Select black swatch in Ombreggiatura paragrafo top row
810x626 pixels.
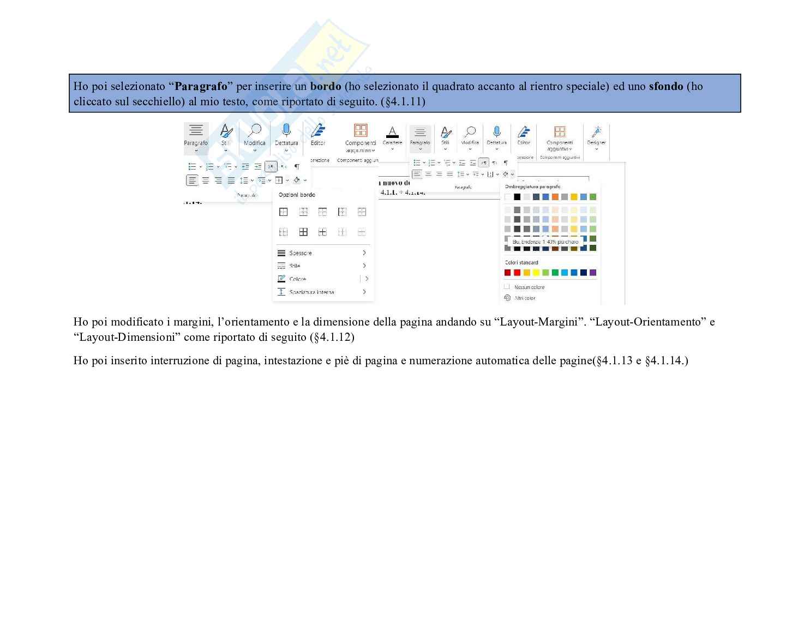(517, 197)
